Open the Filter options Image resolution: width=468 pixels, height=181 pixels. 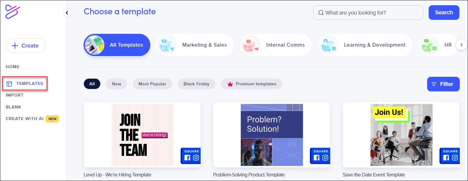(x=443, y=84)
